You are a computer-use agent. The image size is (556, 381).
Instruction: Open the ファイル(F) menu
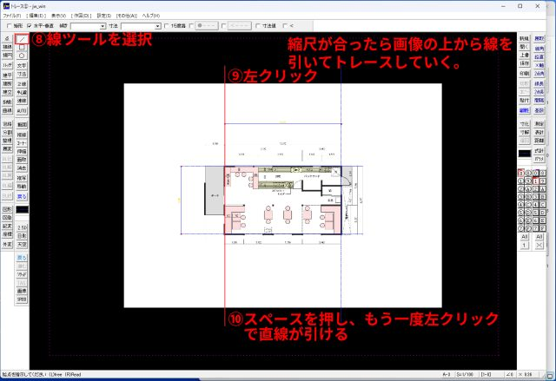click(x=12, y=16)
